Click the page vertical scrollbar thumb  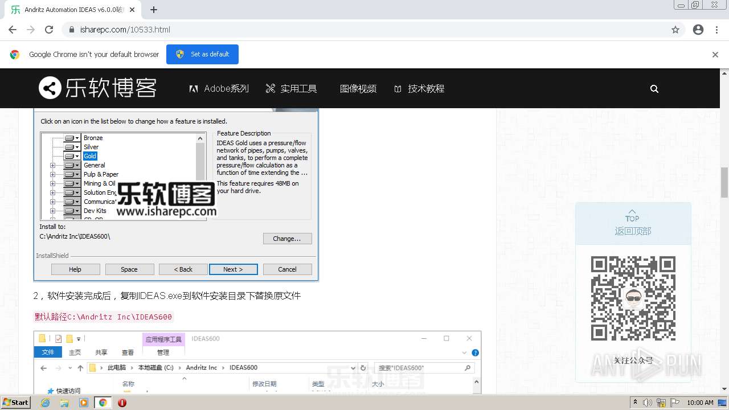coord(724,182)
